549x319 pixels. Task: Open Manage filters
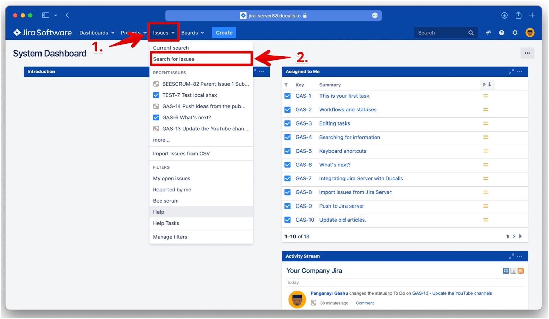point(201,237)
